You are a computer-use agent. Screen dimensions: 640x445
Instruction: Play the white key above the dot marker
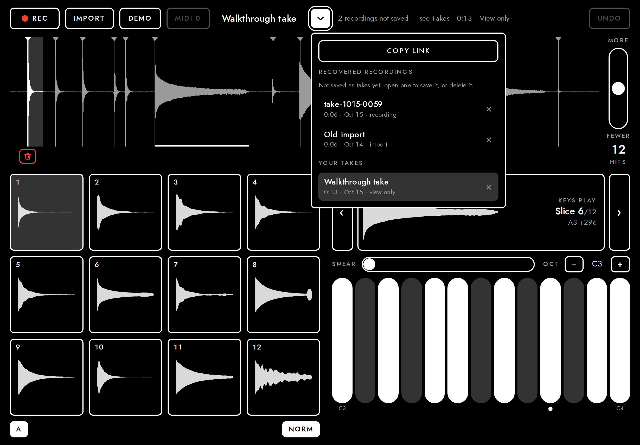click(x=550, y=340)
